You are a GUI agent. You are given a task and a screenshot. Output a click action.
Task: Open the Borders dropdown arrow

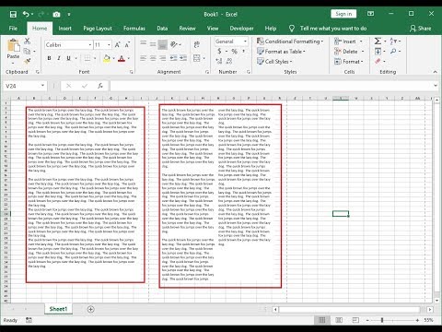point(95,58)
